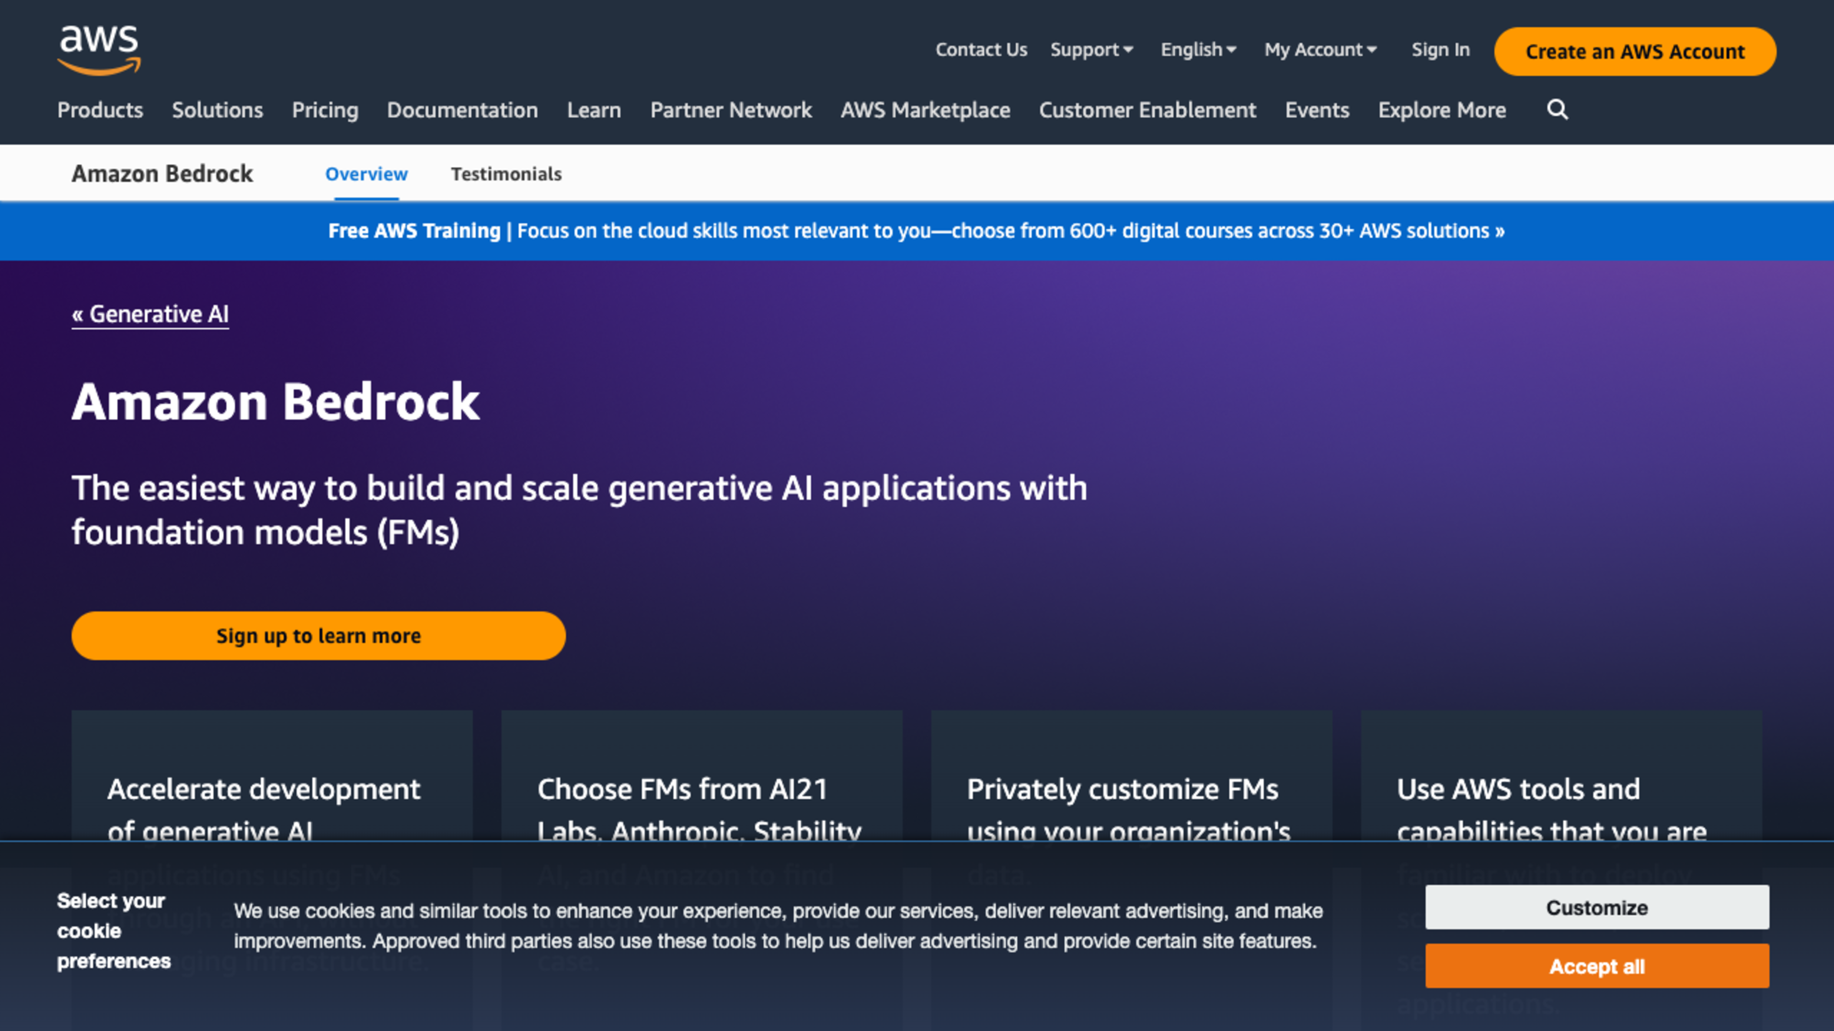This screenshot has height=1031, width=1834.
Task: Click the Customize cookies button
Action: 1596,907
